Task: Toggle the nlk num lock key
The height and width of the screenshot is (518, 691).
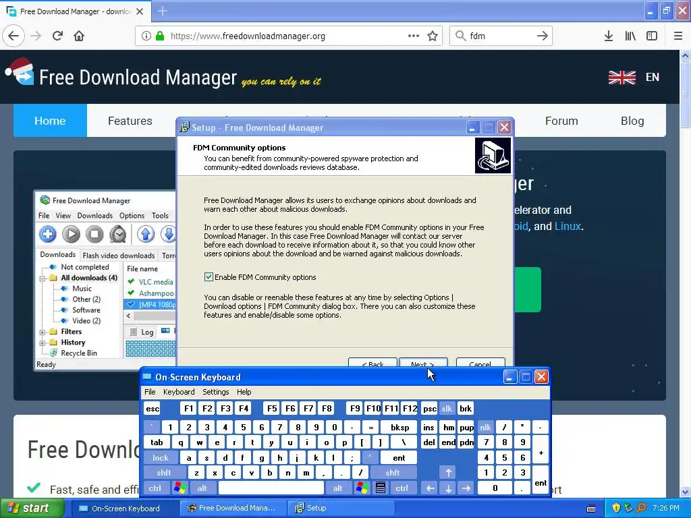Action: (485, 427)
